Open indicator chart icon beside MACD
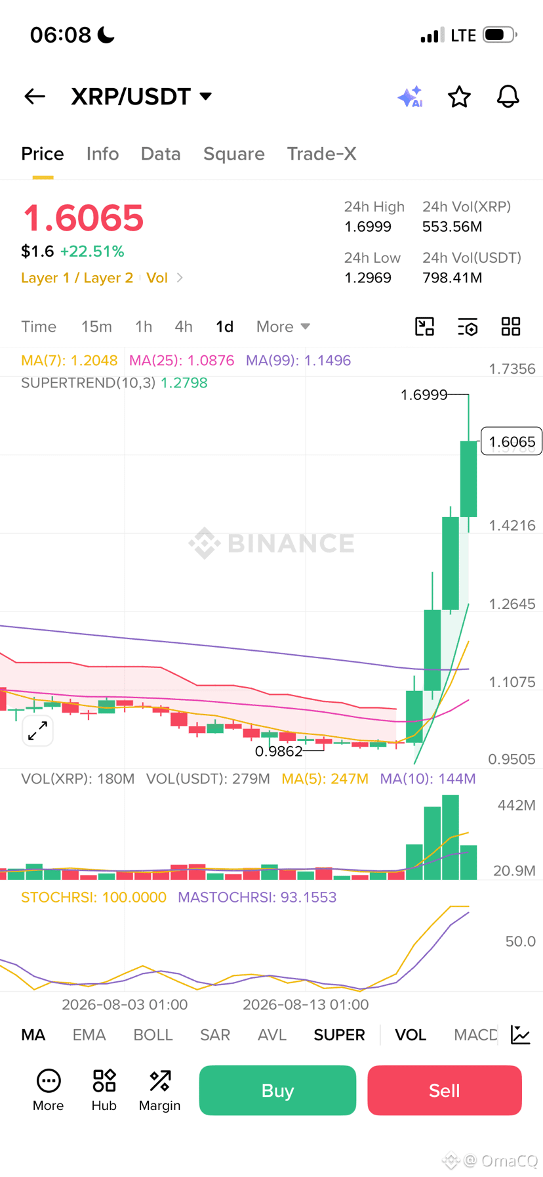Image resolution: width=543 pixels, height=1177 pixels. (521, 1034)
